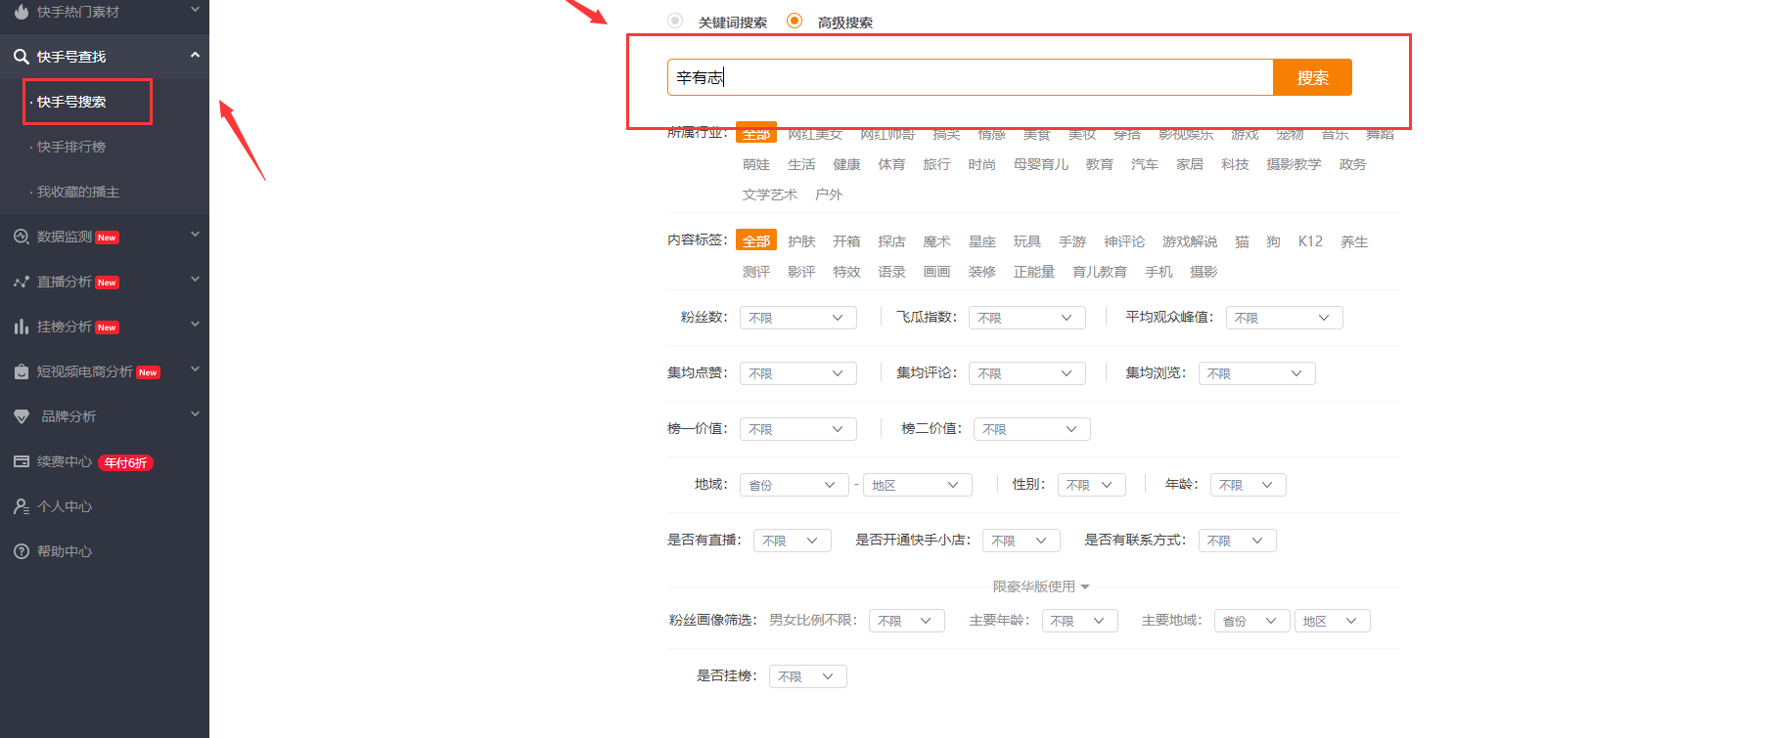The width and height of the screenshot is (1772, 738).
Task: Open the 主要地域 省份 dropdown
Action: (x=1252, y=621)
